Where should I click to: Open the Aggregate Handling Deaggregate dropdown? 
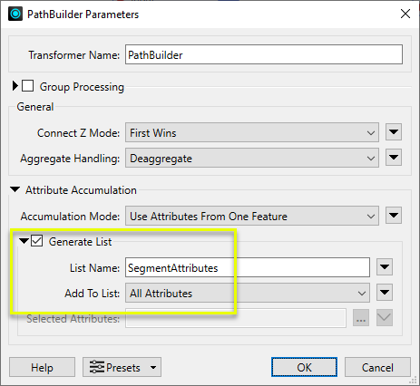point(252,158)
